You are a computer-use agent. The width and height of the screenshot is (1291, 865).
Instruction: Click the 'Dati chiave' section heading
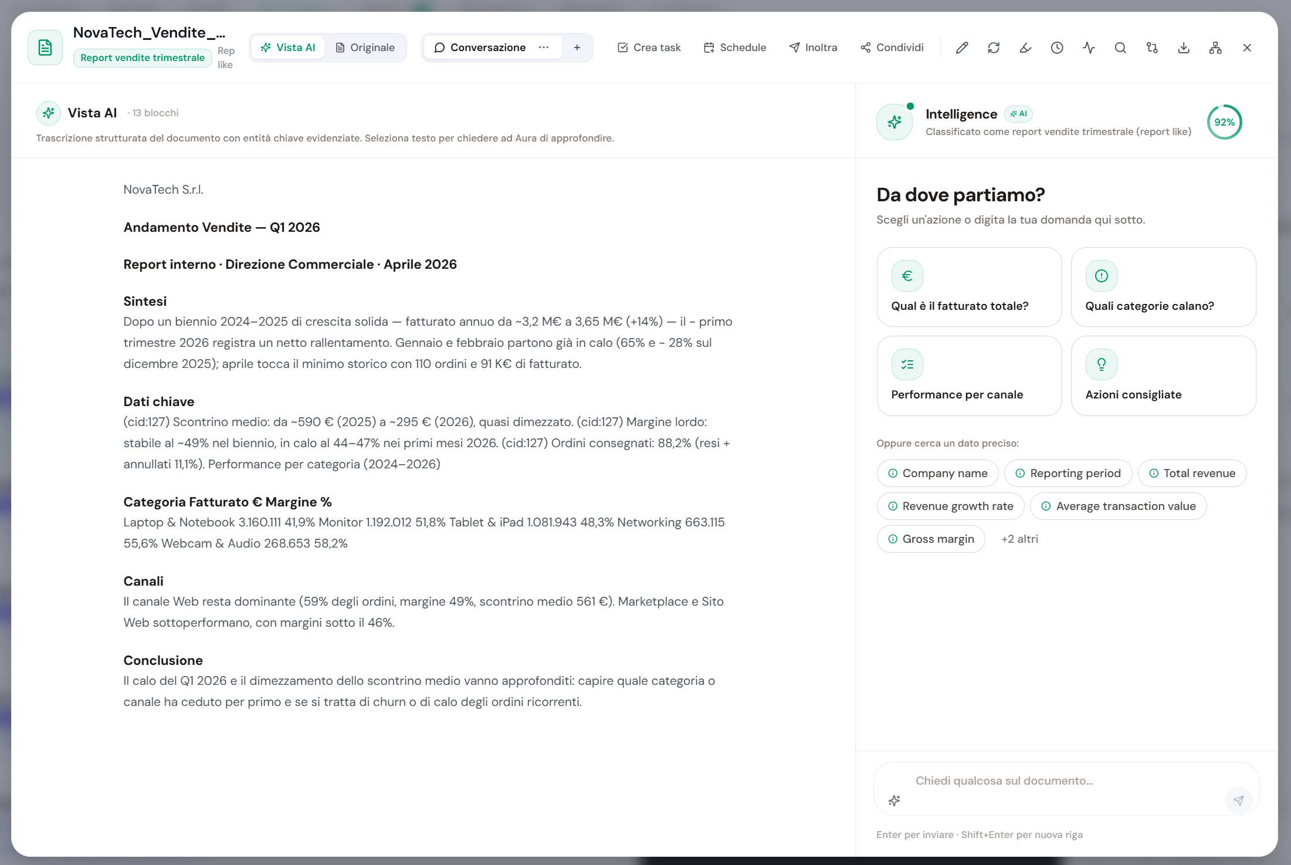pyautogui.click(x=159, y=401)
